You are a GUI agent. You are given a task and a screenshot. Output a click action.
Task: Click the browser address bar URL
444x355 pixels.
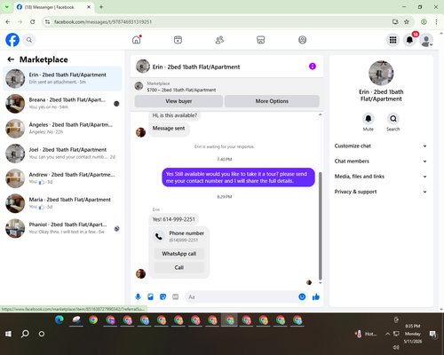[x=103, y=22]
